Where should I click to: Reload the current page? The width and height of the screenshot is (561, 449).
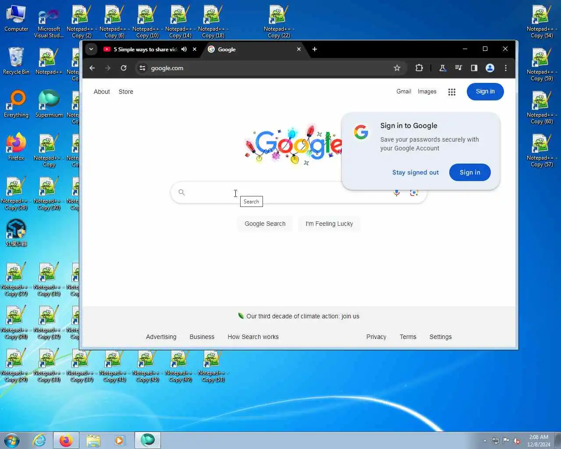(124, 68)
